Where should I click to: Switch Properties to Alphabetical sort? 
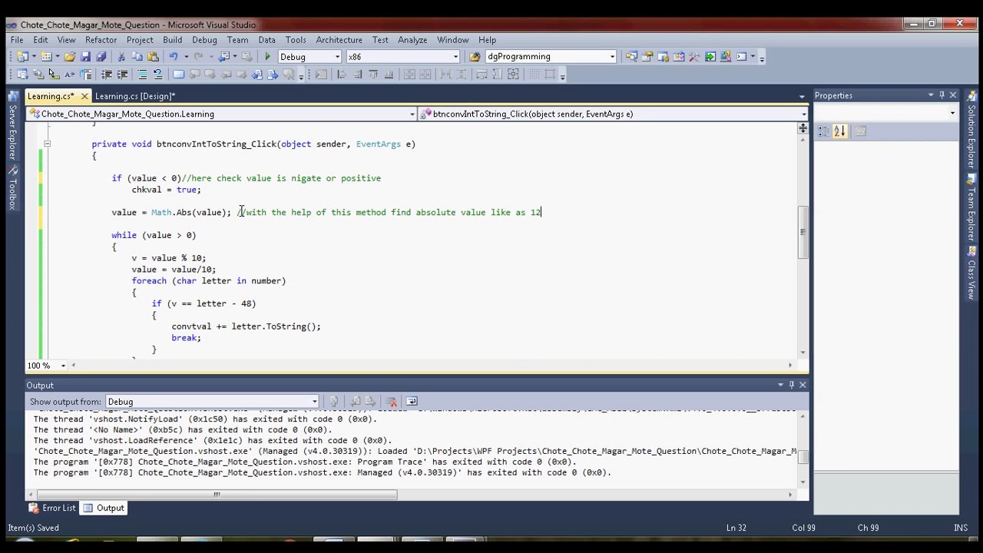tap(839, 131)
